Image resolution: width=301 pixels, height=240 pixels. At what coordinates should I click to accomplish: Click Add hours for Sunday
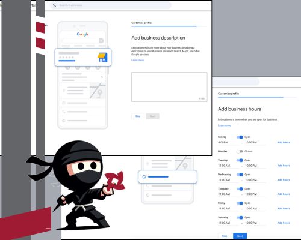coord(284,142)
